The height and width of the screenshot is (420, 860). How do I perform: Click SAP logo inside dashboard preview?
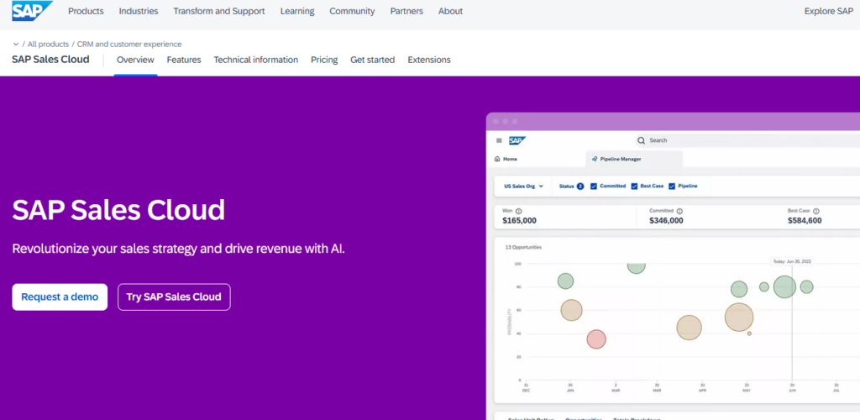517,140
